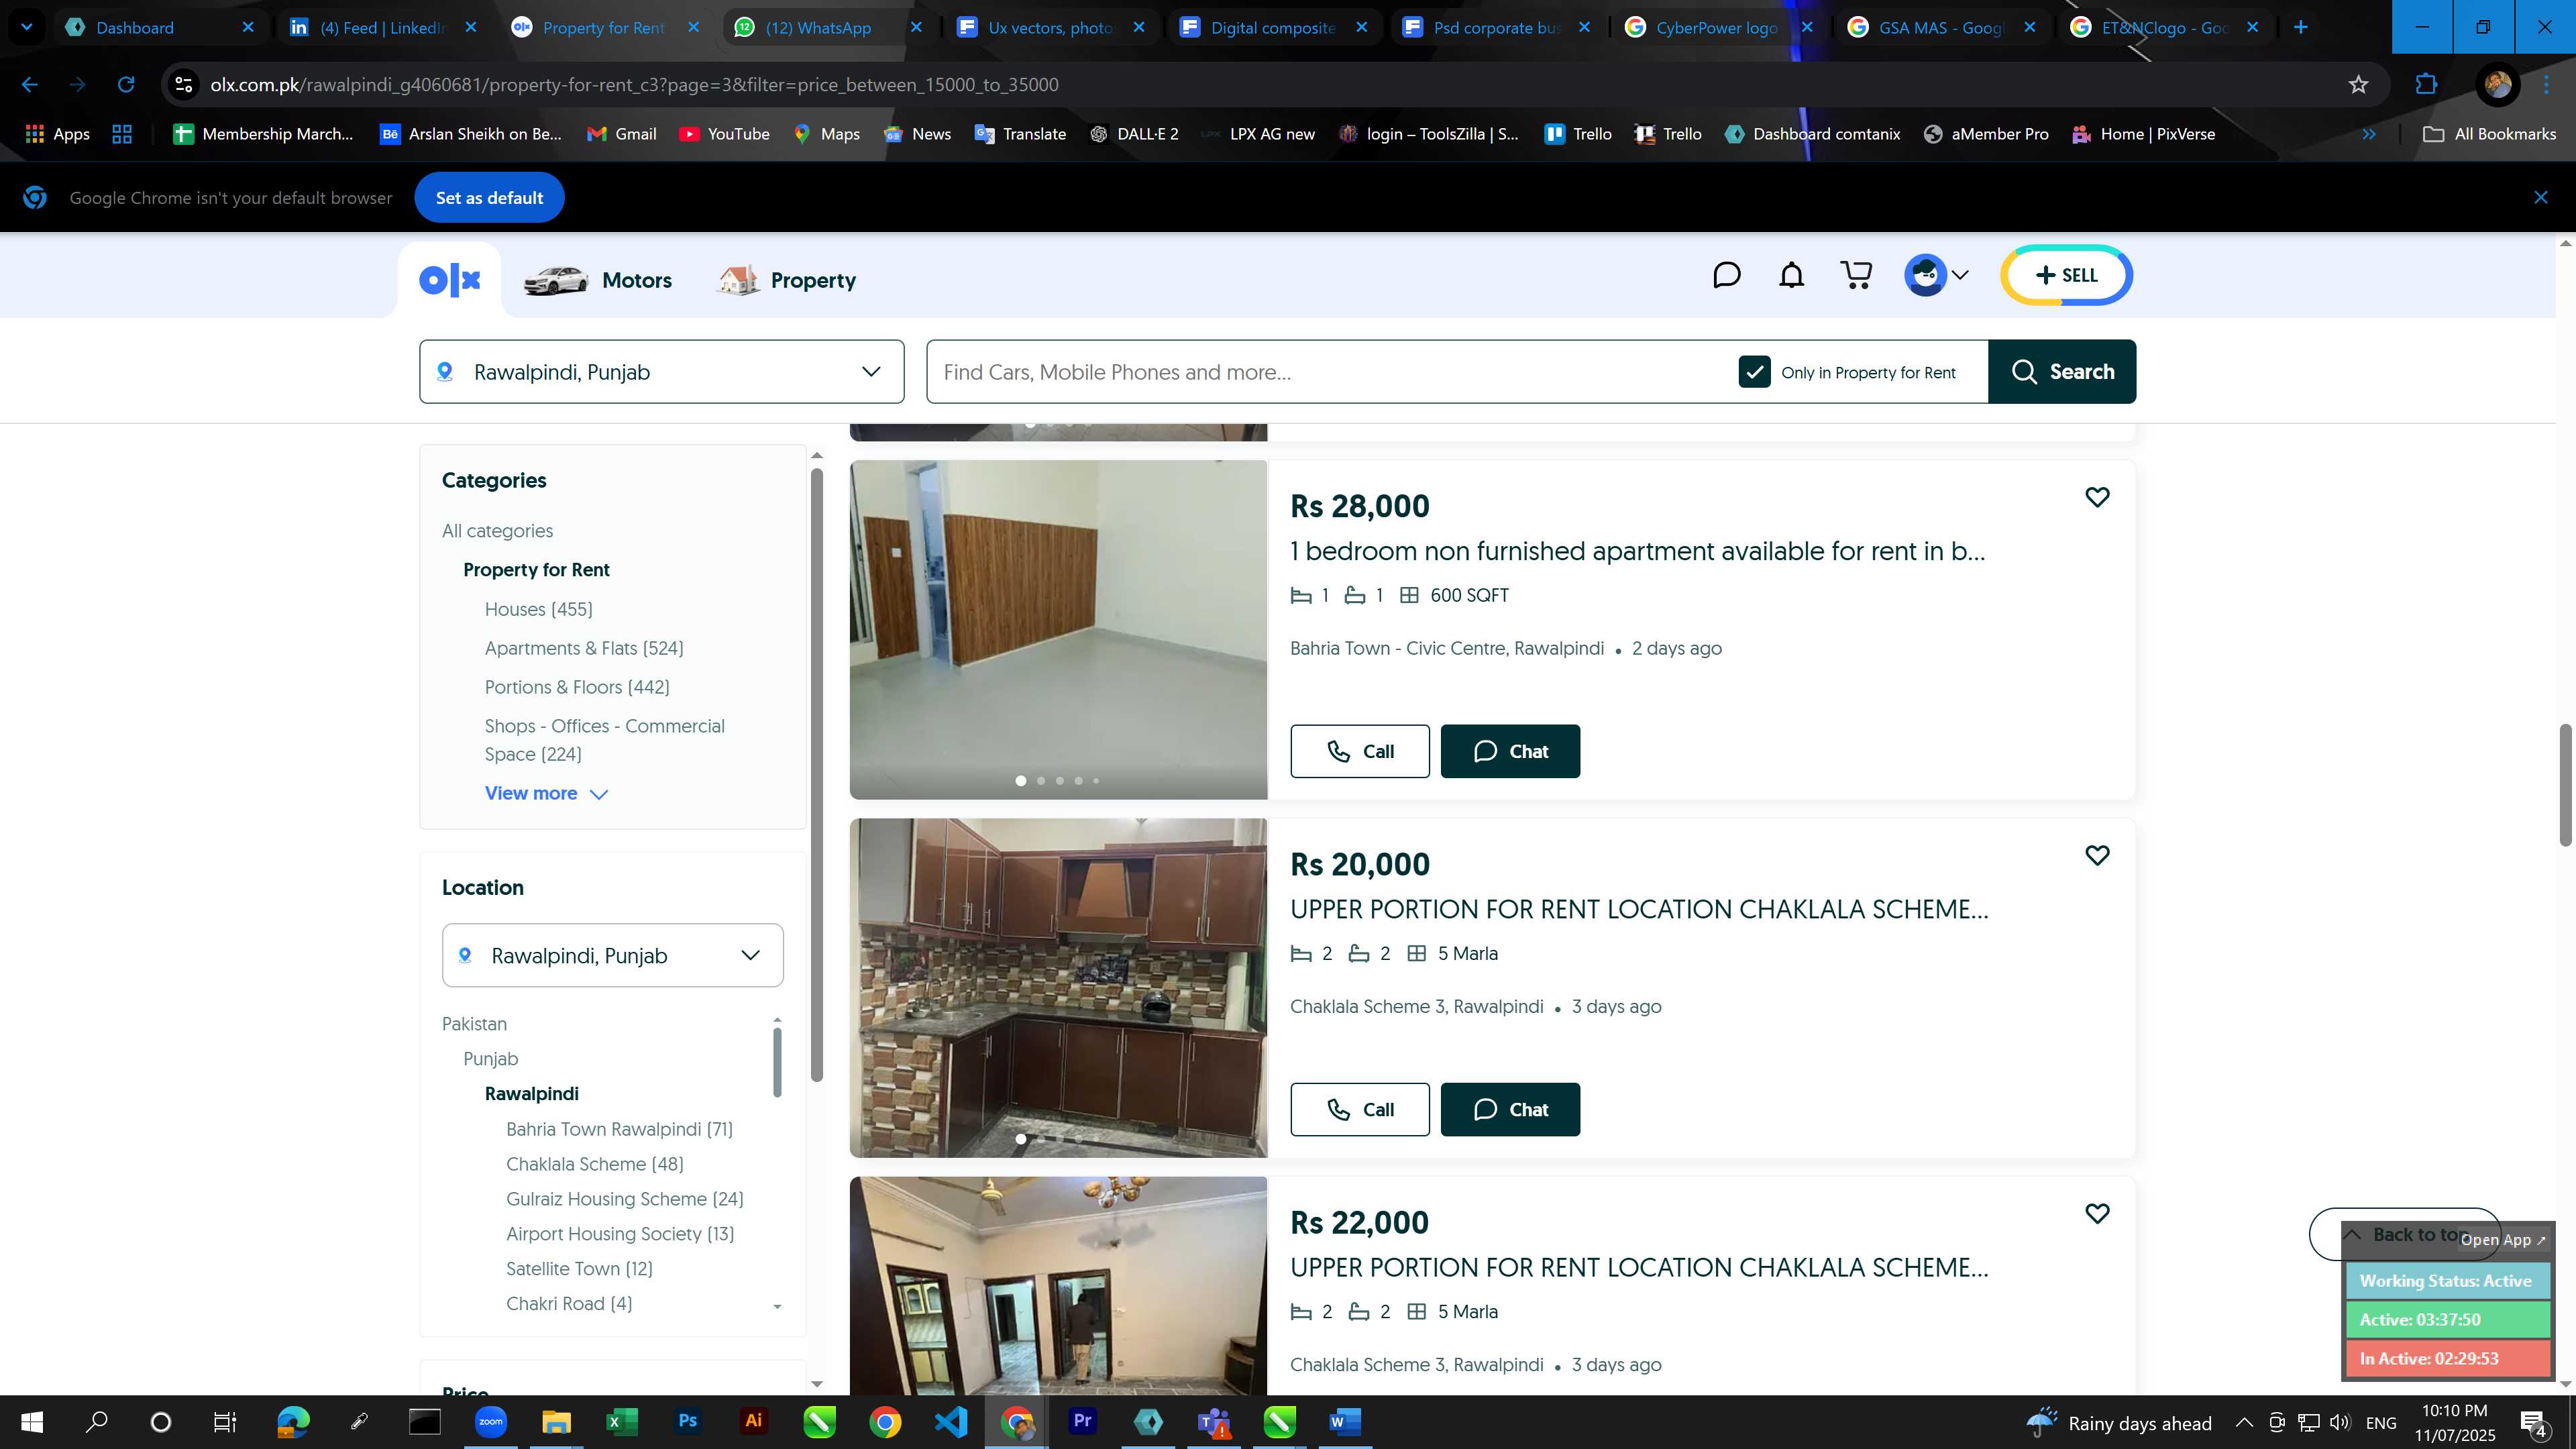Open the user account dropdown menu
Viewport: 2576px width, 1449px height.
[x=1937, y=275]
